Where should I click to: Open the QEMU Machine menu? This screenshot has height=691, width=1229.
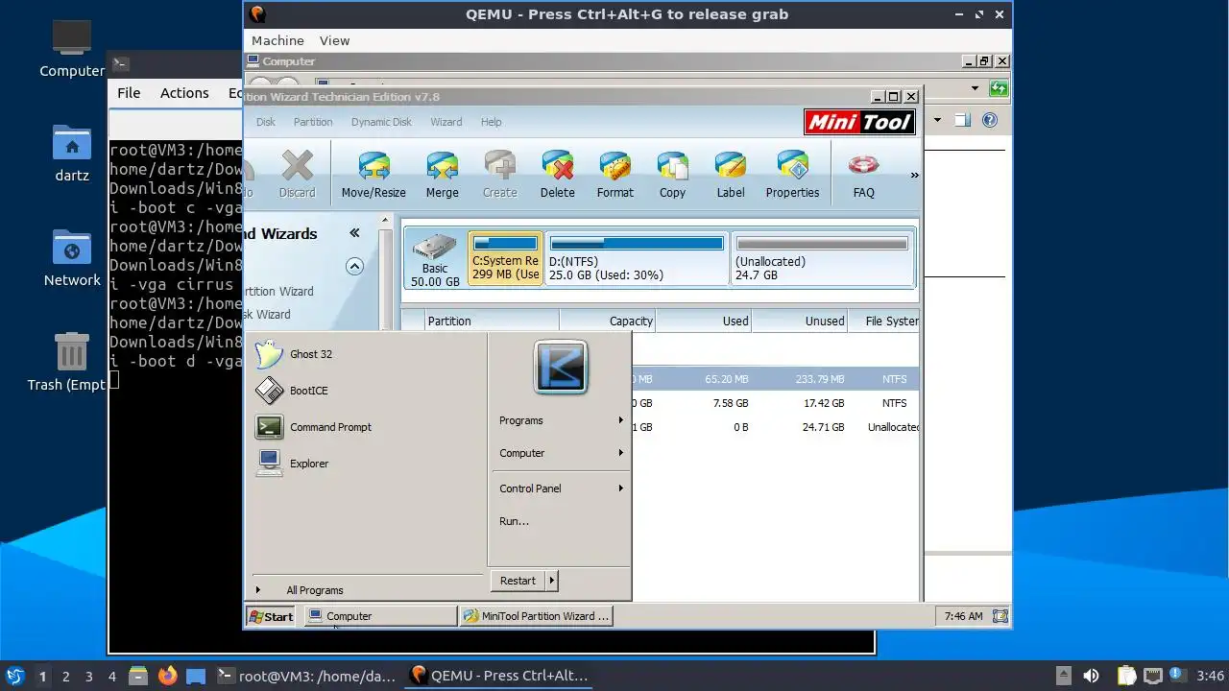coord(277,40)
